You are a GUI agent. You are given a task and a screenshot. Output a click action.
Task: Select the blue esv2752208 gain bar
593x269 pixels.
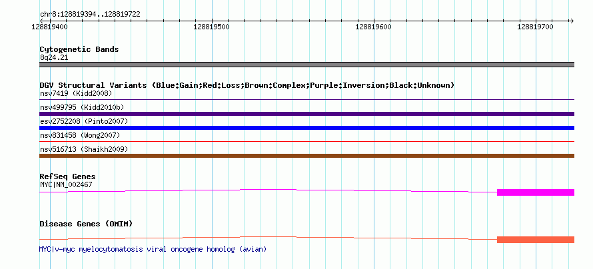[x=306, y=128]
